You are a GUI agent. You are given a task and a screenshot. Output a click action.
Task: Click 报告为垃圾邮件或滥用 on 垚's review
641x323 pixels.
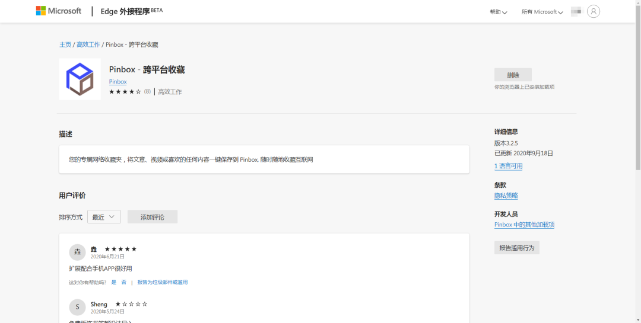click(163, 282)
